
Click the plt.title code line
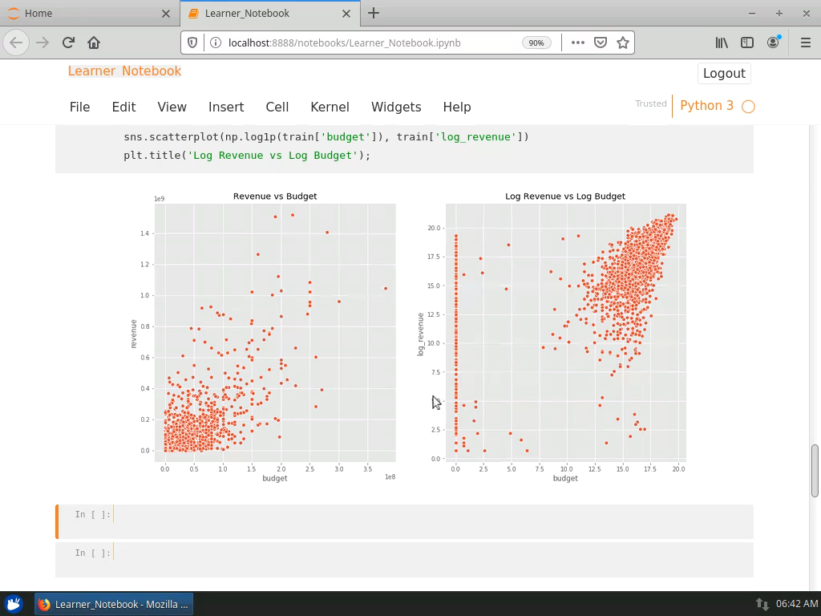[x=247, y=155]
